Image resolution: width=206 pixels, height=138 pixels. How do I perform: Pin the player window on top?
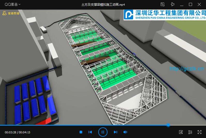(x=172, y=4)
